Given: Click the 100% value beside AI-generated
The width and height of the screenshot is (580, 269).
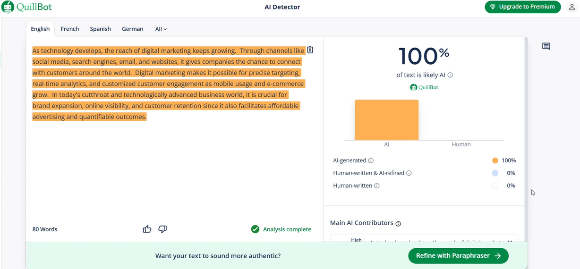Looking at the screenshot, I should pos(509,160).
